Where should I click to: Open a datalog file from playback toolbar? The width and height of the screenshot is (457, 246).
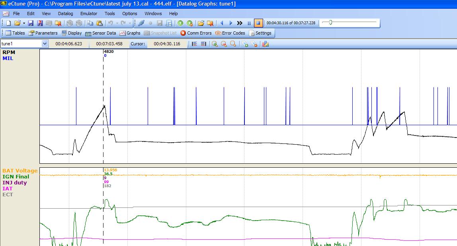pos(201,23)
